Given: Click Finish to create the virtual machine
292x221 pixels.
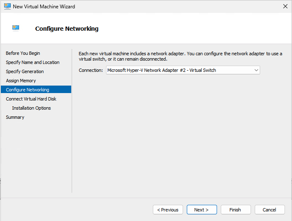Looking at the screenshot, I should (x=236, y=210).
